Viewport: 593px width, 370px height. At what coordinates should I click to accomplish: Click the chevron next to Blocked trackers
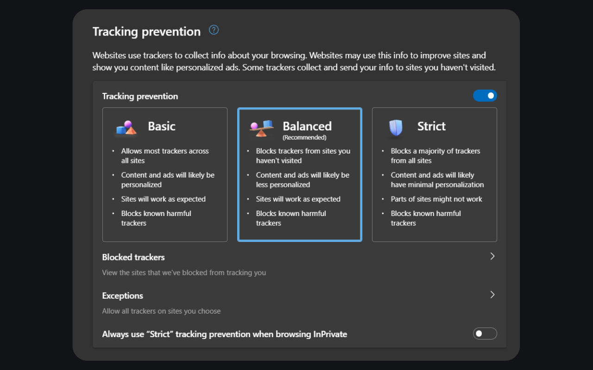(x=492, y=256)
